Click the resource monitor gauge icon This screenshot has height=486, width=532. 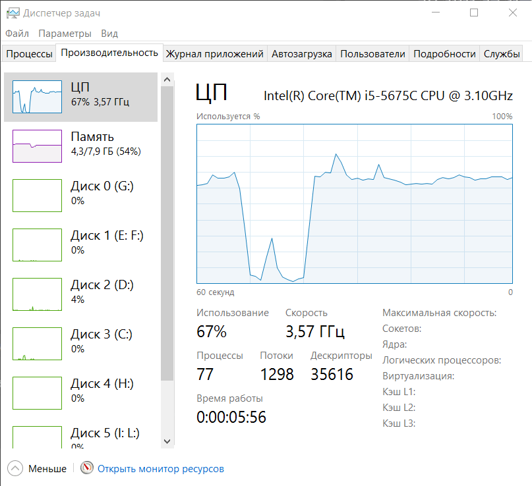(87, 468)
